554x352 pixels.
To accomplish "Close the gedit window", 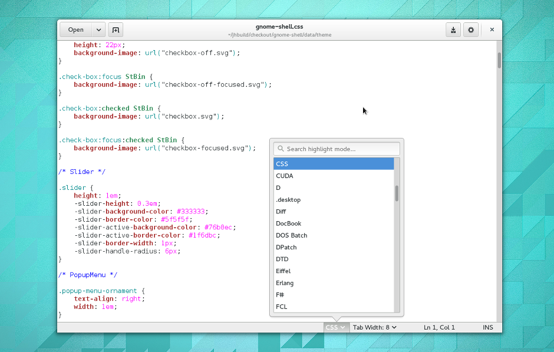I will 492,29.
